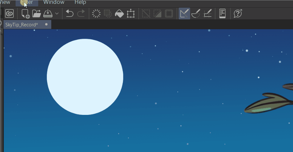The height and width of the screenshot is (152, 293).
Task: Open the View menu
Action: click(x=5, y=3)
